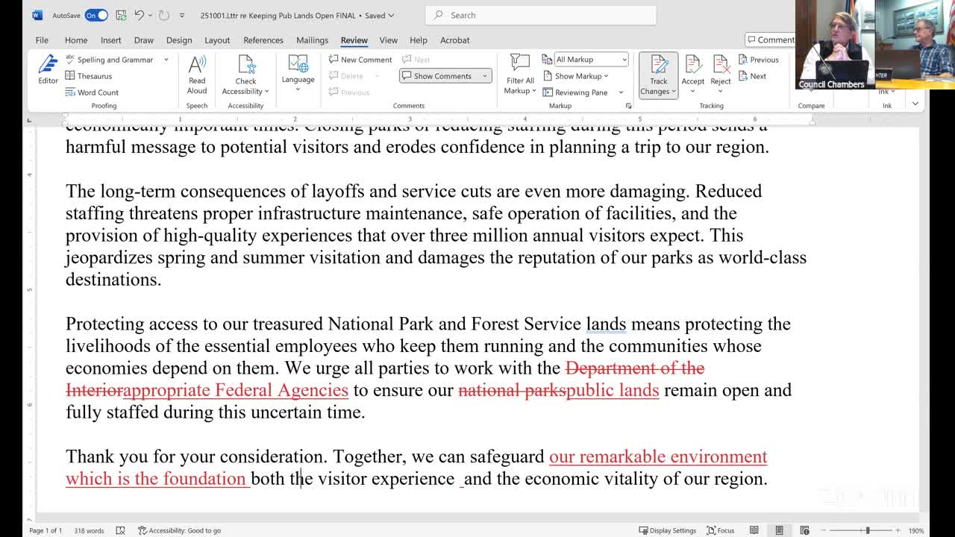Click the Track Changes icon
This screenshot has width=955, height=537.
coord(657,72)
